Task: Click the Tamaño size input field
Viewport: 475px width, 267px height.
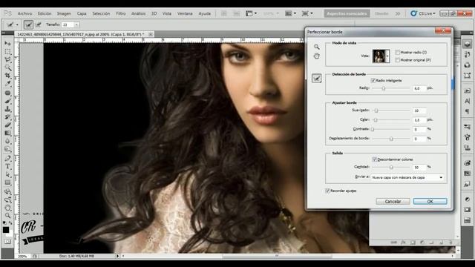Action: pos(68,24)
